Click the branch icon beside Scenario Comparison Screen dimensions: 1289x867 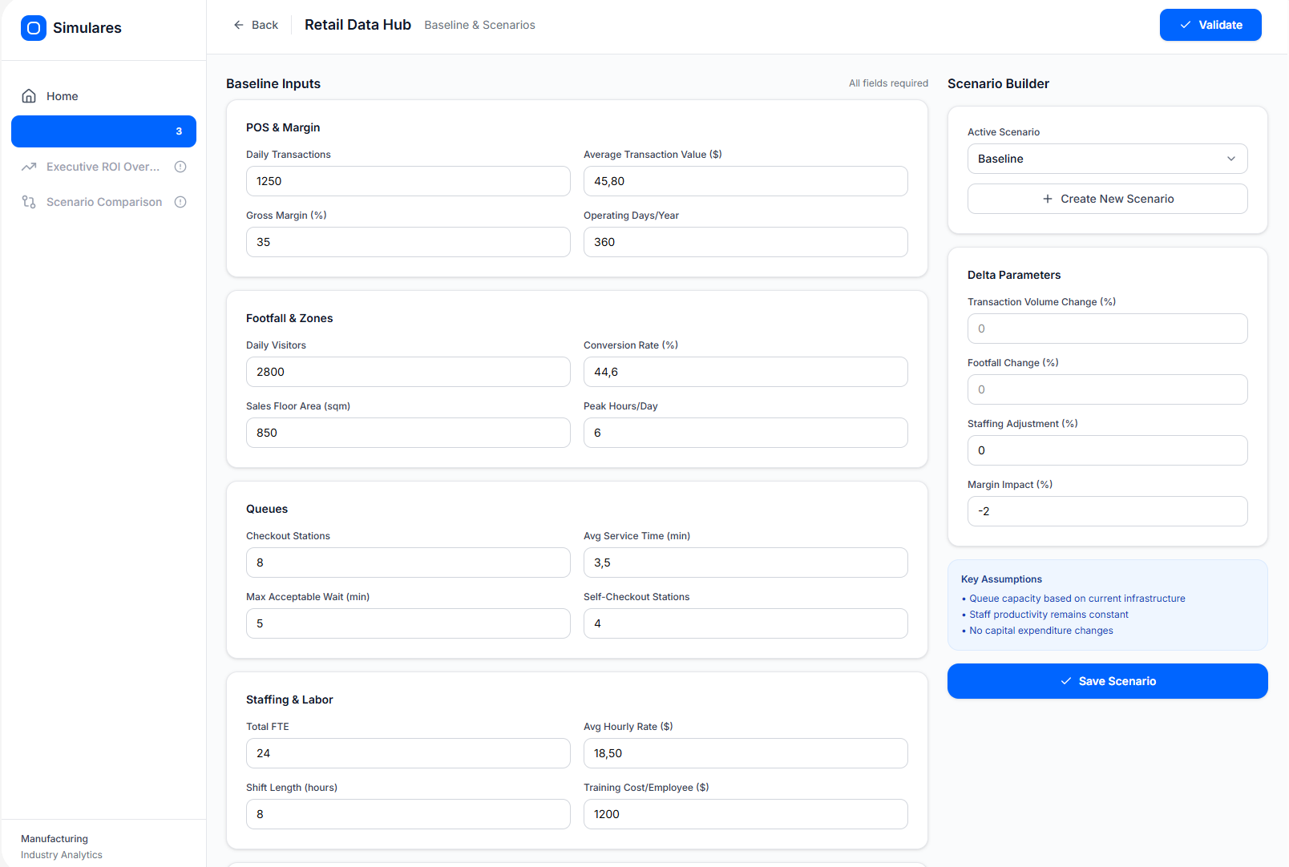point(29,201)
